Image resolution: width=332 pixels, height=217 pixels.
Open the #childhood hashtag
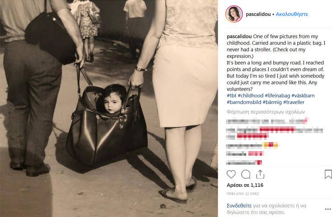click(x=251, y=96)
